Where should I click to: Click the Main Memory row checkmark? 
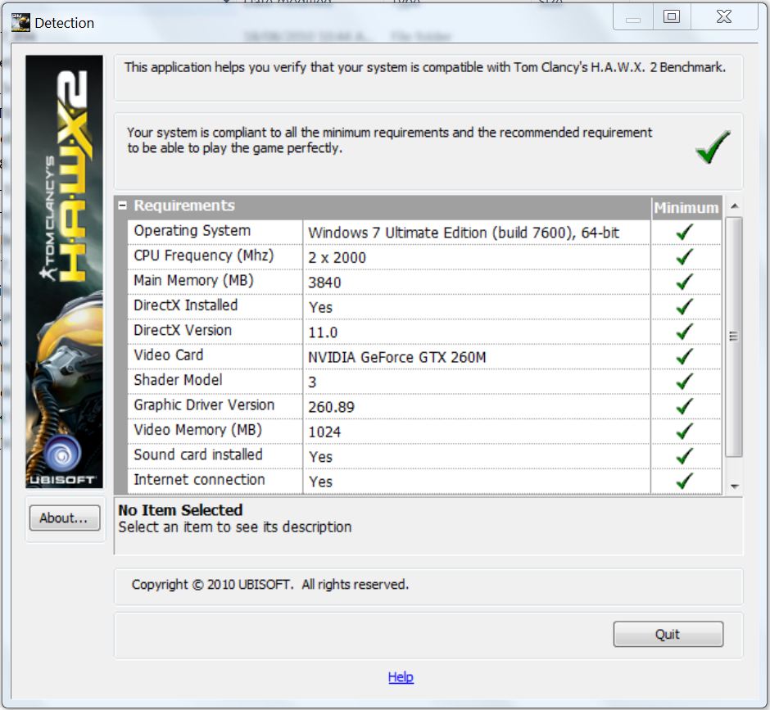(685, 282)
